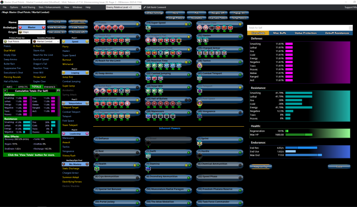Toggle the Reach for the Limit power indicator

pos(137,62)
